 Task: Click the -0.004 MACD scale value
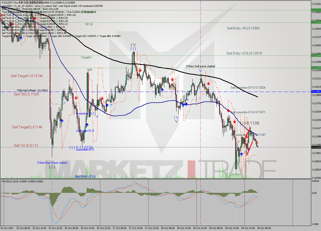click(x=315, y=224)
